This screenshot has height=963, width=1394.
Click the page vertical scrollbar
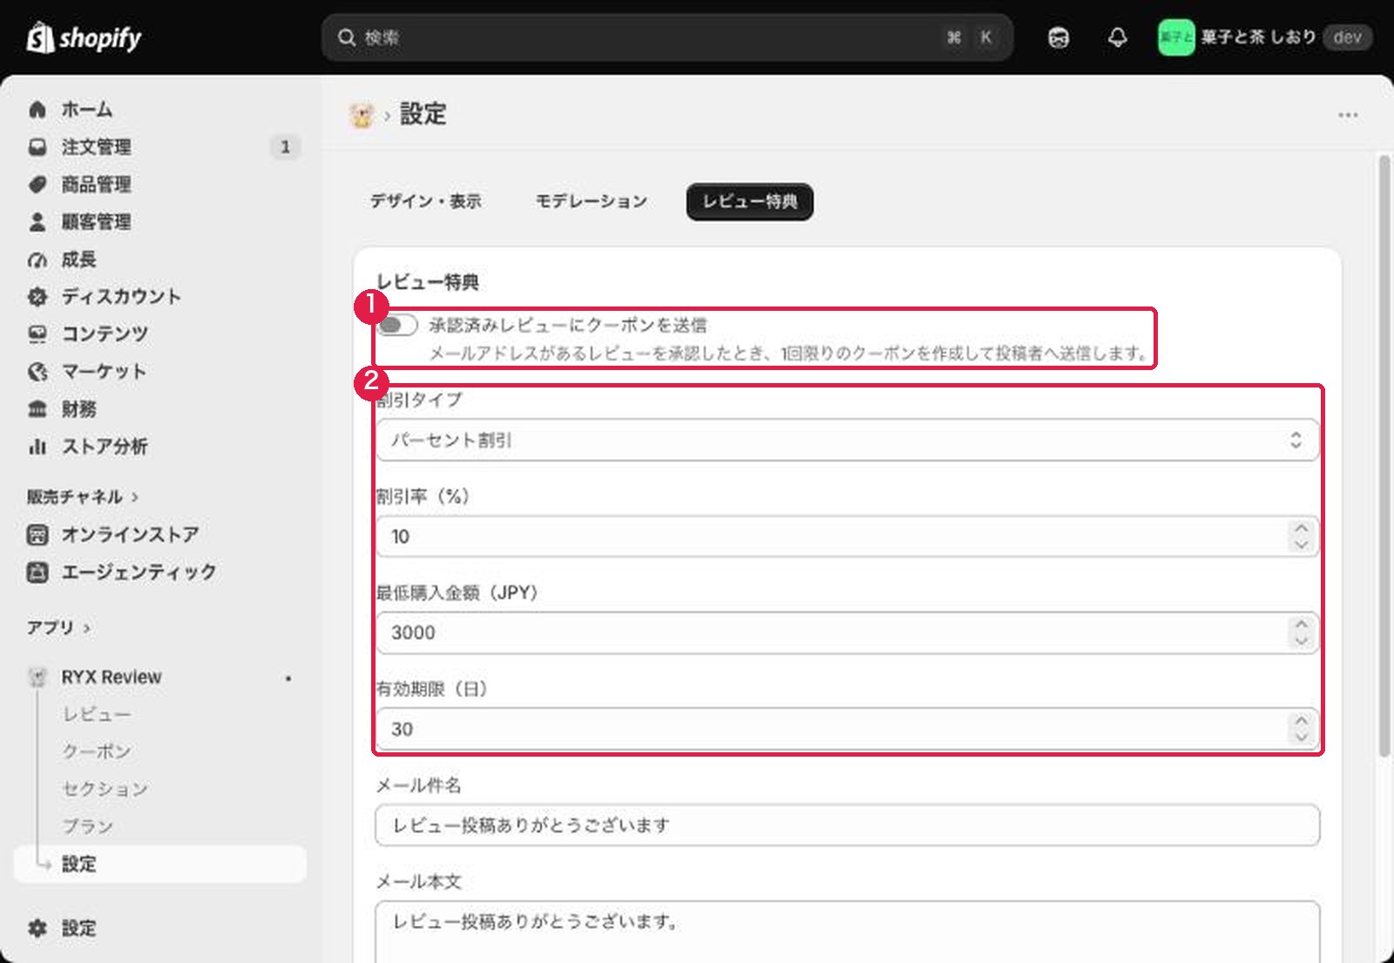click(x=1384, y=455)
